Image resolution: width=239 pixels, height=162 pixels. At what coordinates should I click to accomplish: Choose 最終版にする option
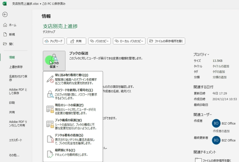click(x=73, y=153)
